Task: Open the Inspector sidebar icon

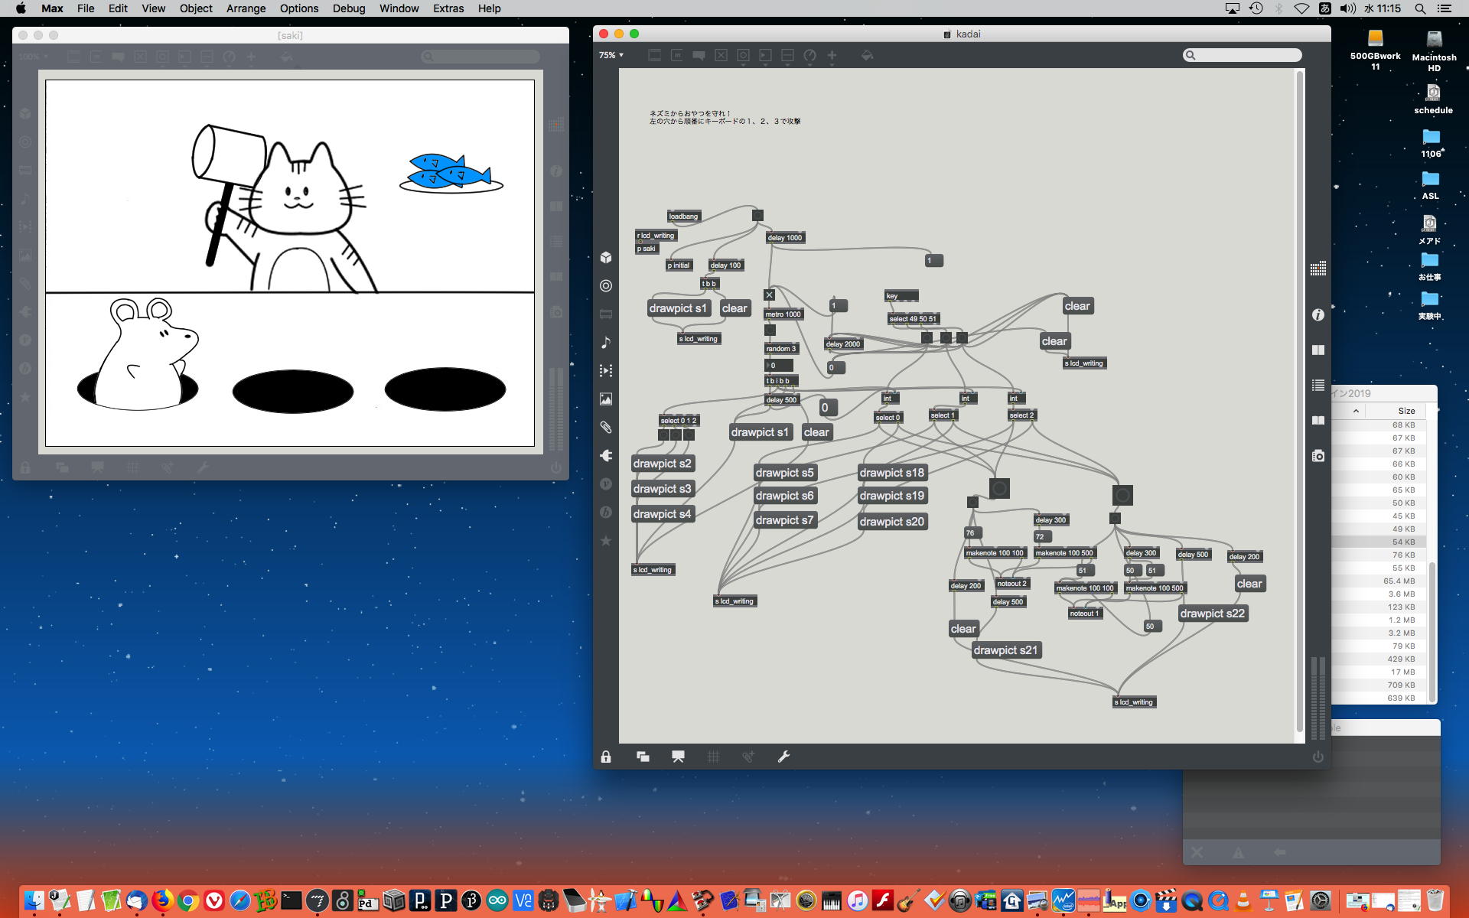Action: (x=1318, y=315)
